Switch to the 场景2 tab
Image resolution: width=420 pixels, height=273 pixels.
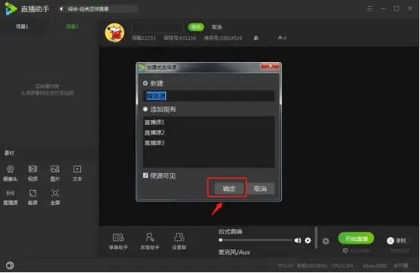[72, 26]
